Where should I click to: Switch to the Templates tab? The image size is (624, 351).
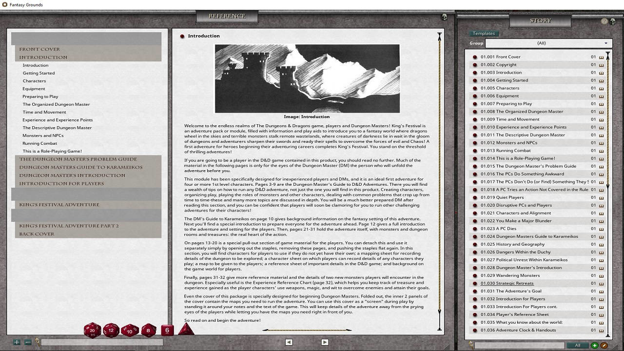click(484, 33)
